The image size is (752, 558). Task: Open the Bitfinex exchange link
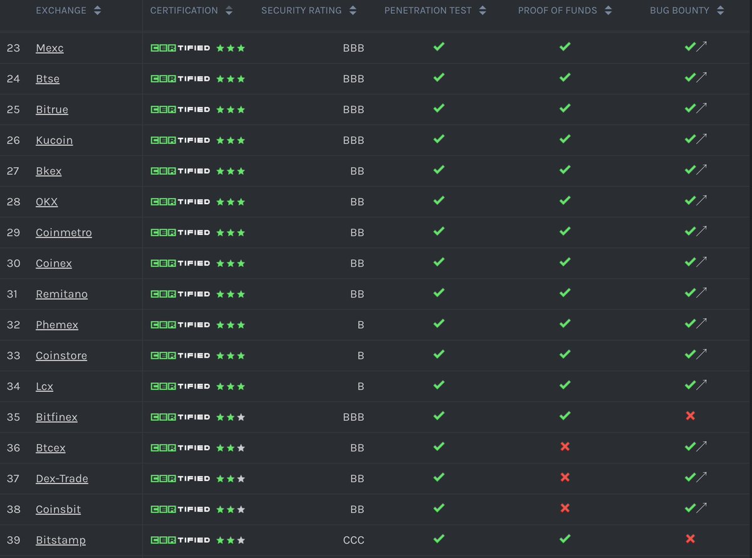click(57, 416)
